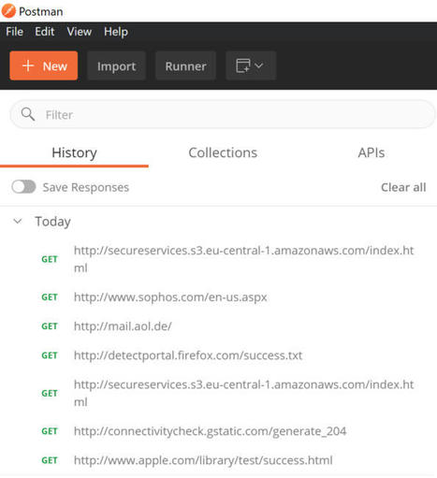437x478 pixels.
Task: Click the Save Responses label
Action: click(x=86, y=187)
